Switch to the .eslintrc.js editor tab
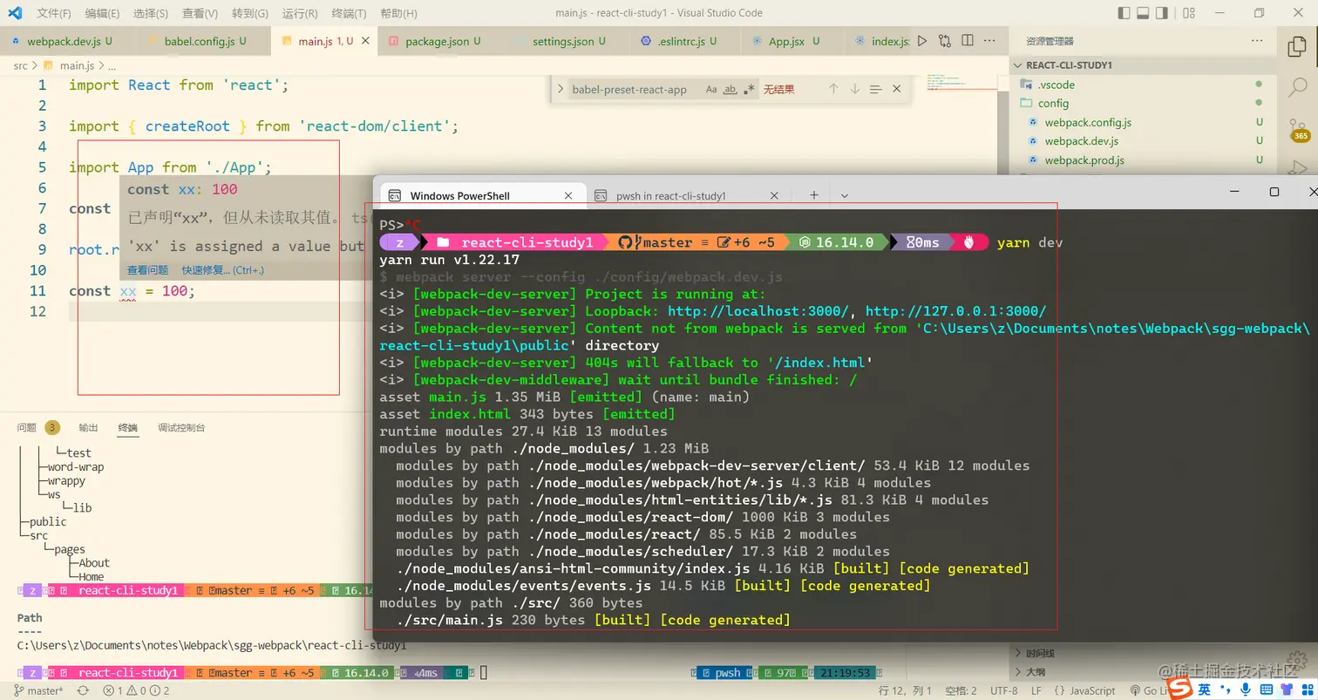This screenshot has height=700, width=1318. point(684,41)
